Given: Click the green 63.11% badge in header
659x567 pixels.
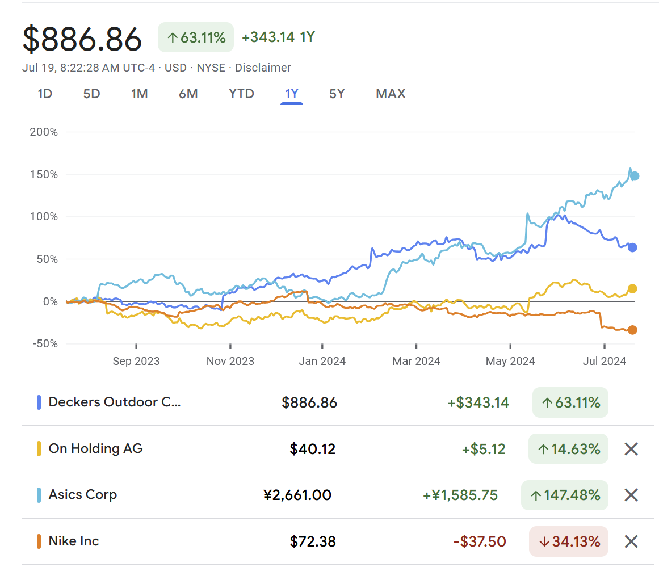Looking at the screenshot, I should 196,37.
